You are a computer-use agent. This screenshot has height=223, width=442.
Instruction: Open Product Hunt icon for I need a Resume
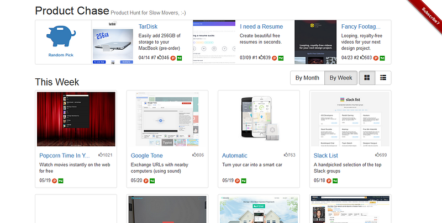[x=274, y=58]
